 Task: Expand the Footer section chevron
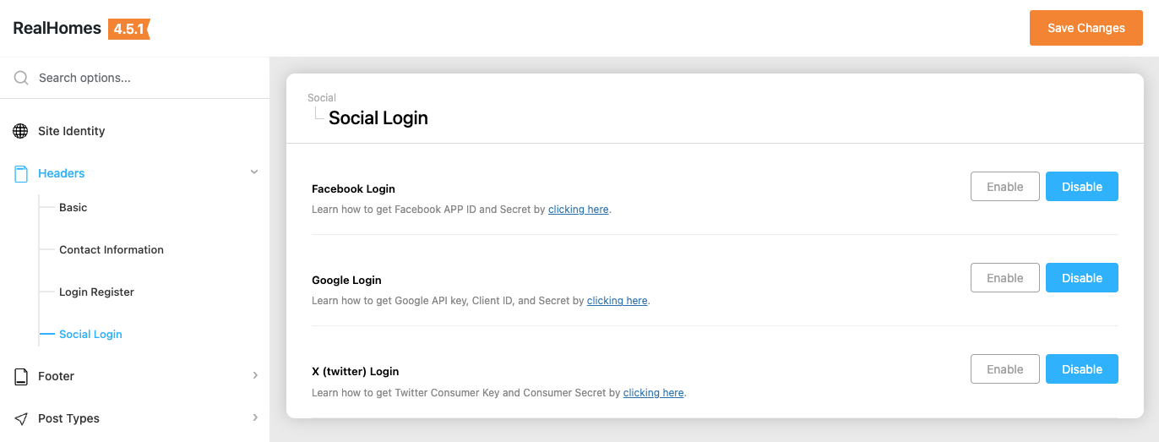(x=255, y=375)
